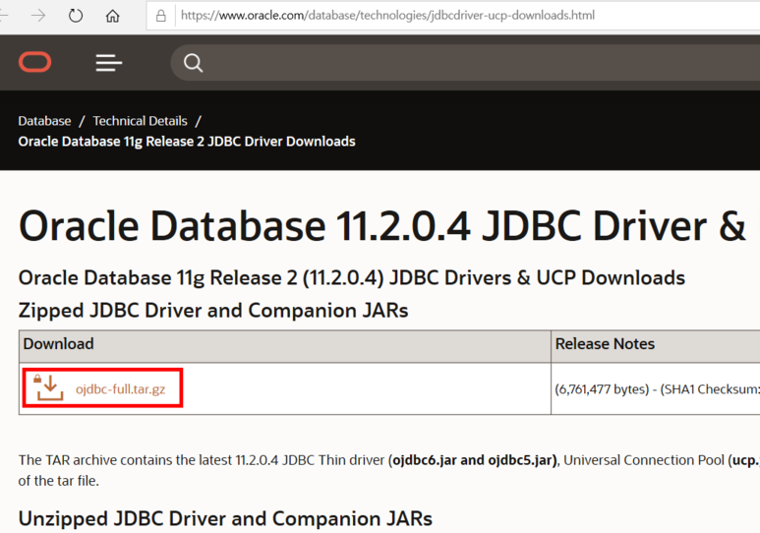Click the 11g Release 2 (11.2.0.4) JDBC Drivers subheading
The height and width of the screenshot is (533, 760).
[x=352, y=278]
